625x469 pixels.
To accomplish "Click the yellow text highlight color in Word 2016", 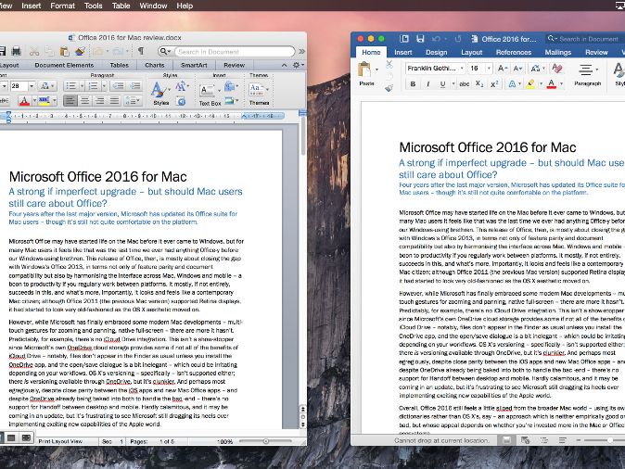I will point(530,84).
